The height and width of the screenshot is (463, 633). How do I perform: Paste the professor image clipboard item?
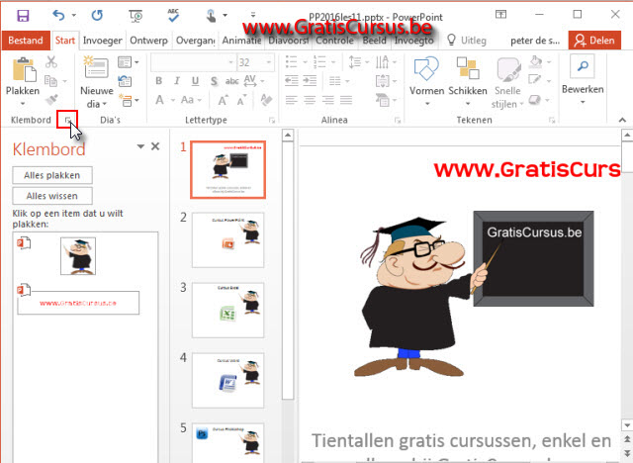(x=78, y=256)
